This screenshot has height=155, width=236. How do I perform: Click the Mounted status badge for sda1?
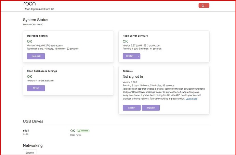tap(83, 131)
